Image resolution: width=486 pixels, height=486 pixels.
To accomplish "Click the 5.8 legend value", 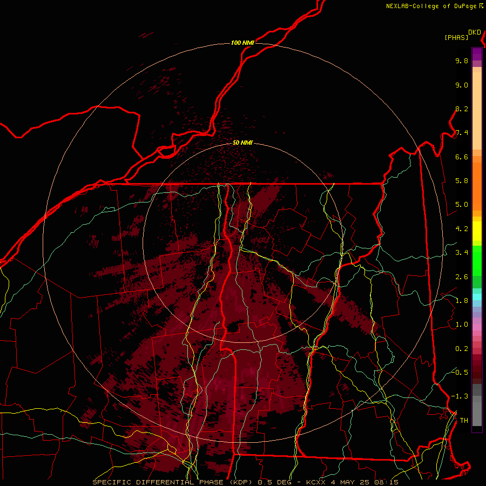I will pyautogui.click(x=462, y=181).
